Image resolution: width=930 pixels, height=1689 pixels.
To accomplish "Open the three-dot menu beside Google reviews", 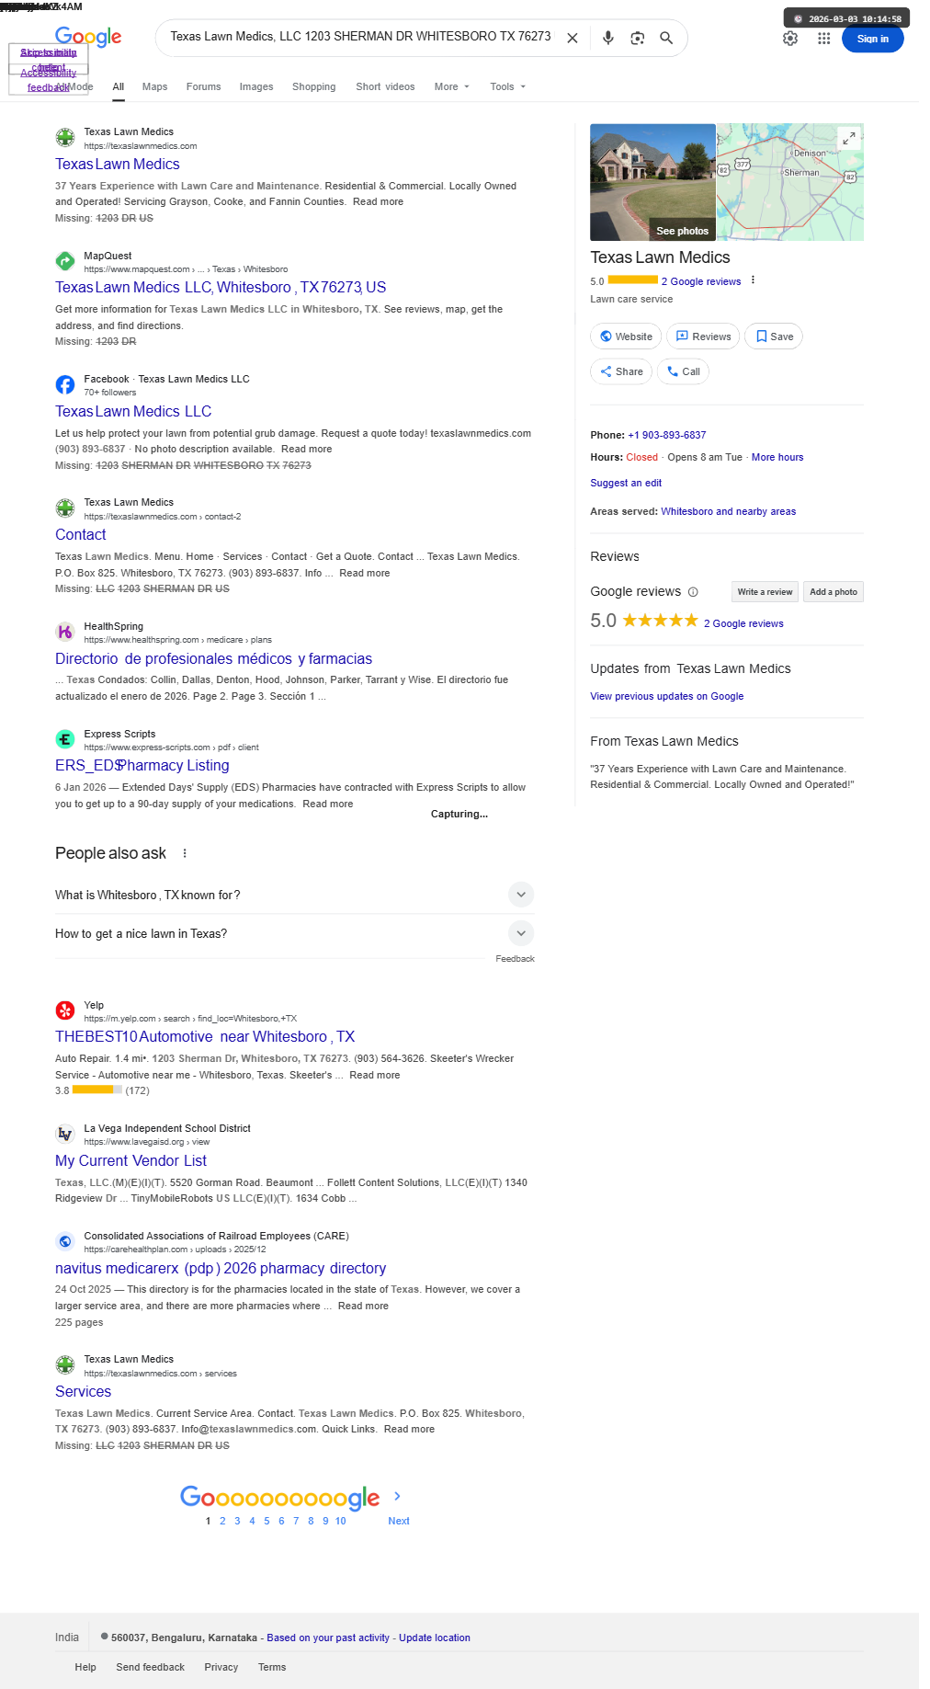I will pyautogui.click(x=753, y=280).
